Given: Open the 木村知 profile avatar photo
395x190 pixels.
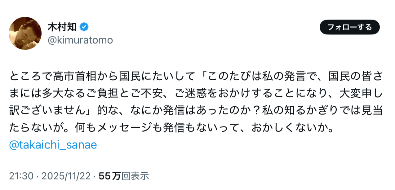Looking at the screenshot, I should 25,33.
